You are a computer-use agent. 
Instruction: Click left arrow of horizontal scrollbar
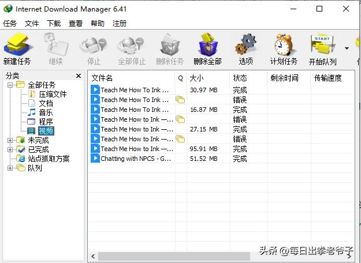pyautogui.click(x=93, y=256)
